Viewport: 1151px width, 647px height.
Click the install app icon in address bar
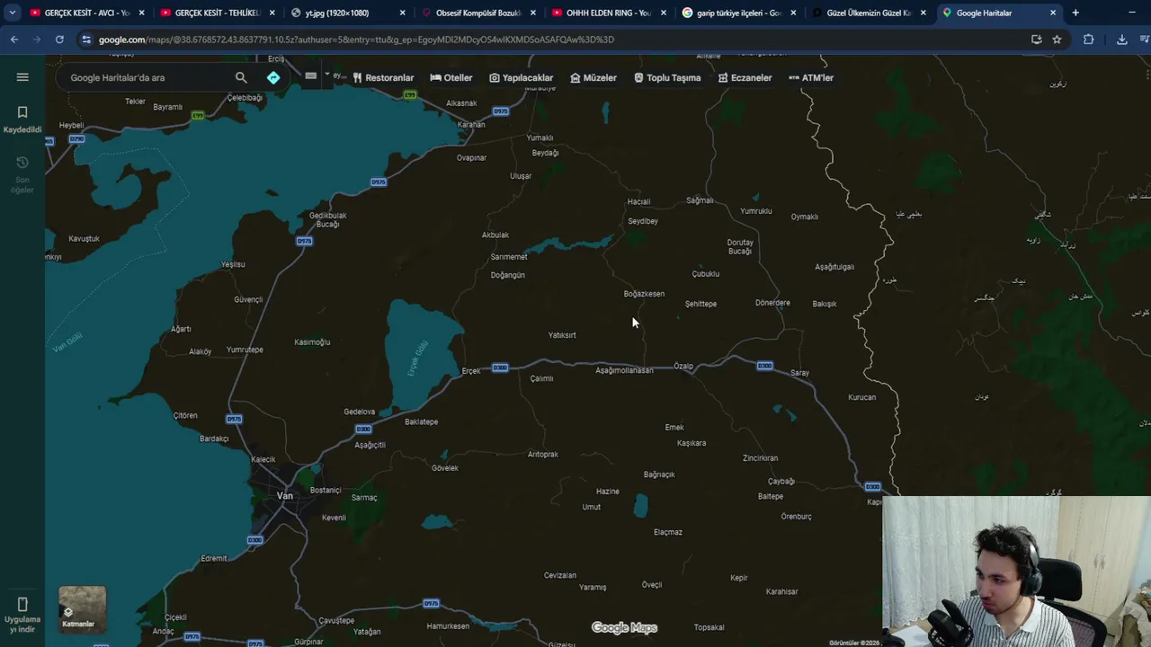coord(1036,40)
